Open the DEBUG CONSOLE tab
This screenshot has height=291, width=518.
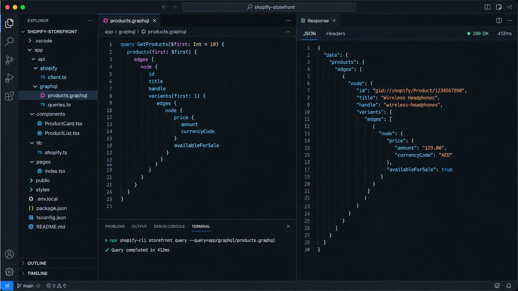tap(169, 226)
